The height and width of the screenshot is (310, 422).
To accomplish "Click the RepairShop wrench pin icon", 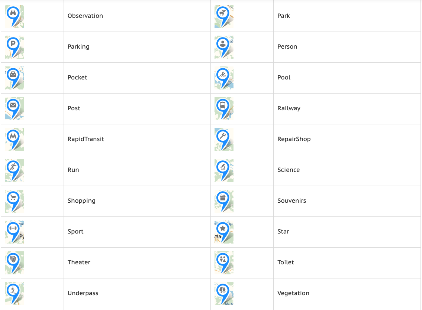I will coord(224,140).
